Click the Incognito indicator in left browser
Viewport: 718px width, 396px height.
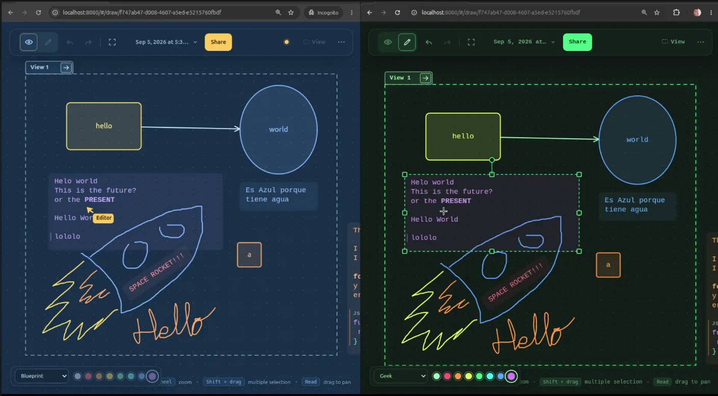(x=324, y=12)
